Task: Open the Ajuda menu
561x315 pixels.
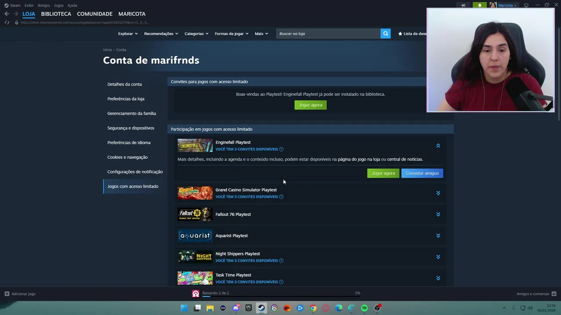Action: [x=72, y=5]
